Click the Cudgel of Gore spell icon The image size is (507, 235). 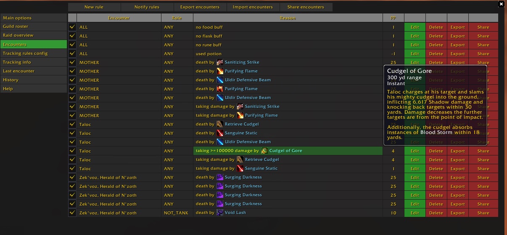(x=264, y=151)
